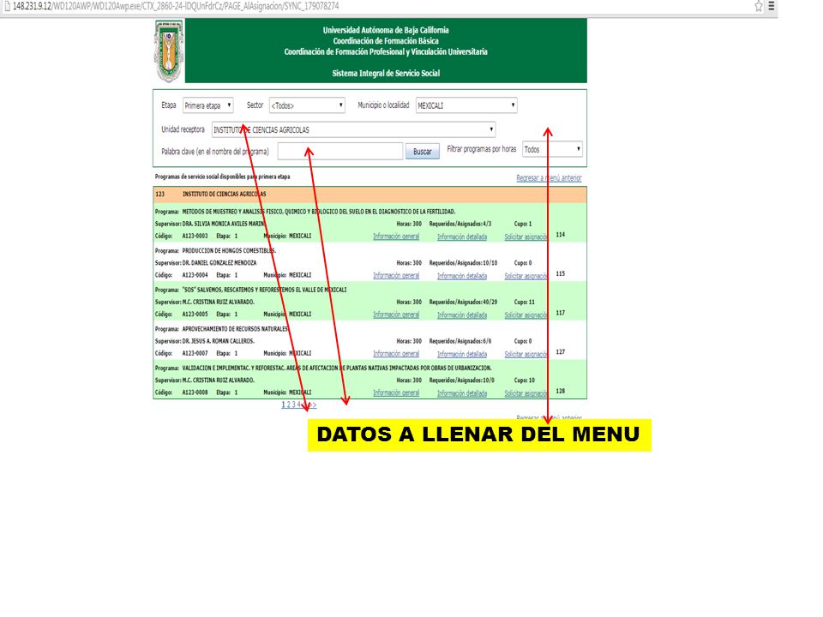Go to results page 3
This screenshot has height=617, width=823.
(x=294, y=404)
